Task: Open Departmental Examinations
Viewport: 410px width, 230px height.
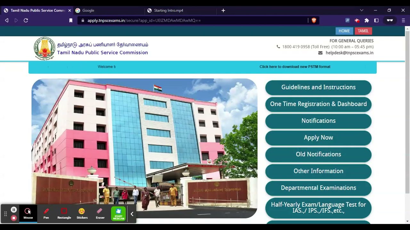Action: point(318,188)
